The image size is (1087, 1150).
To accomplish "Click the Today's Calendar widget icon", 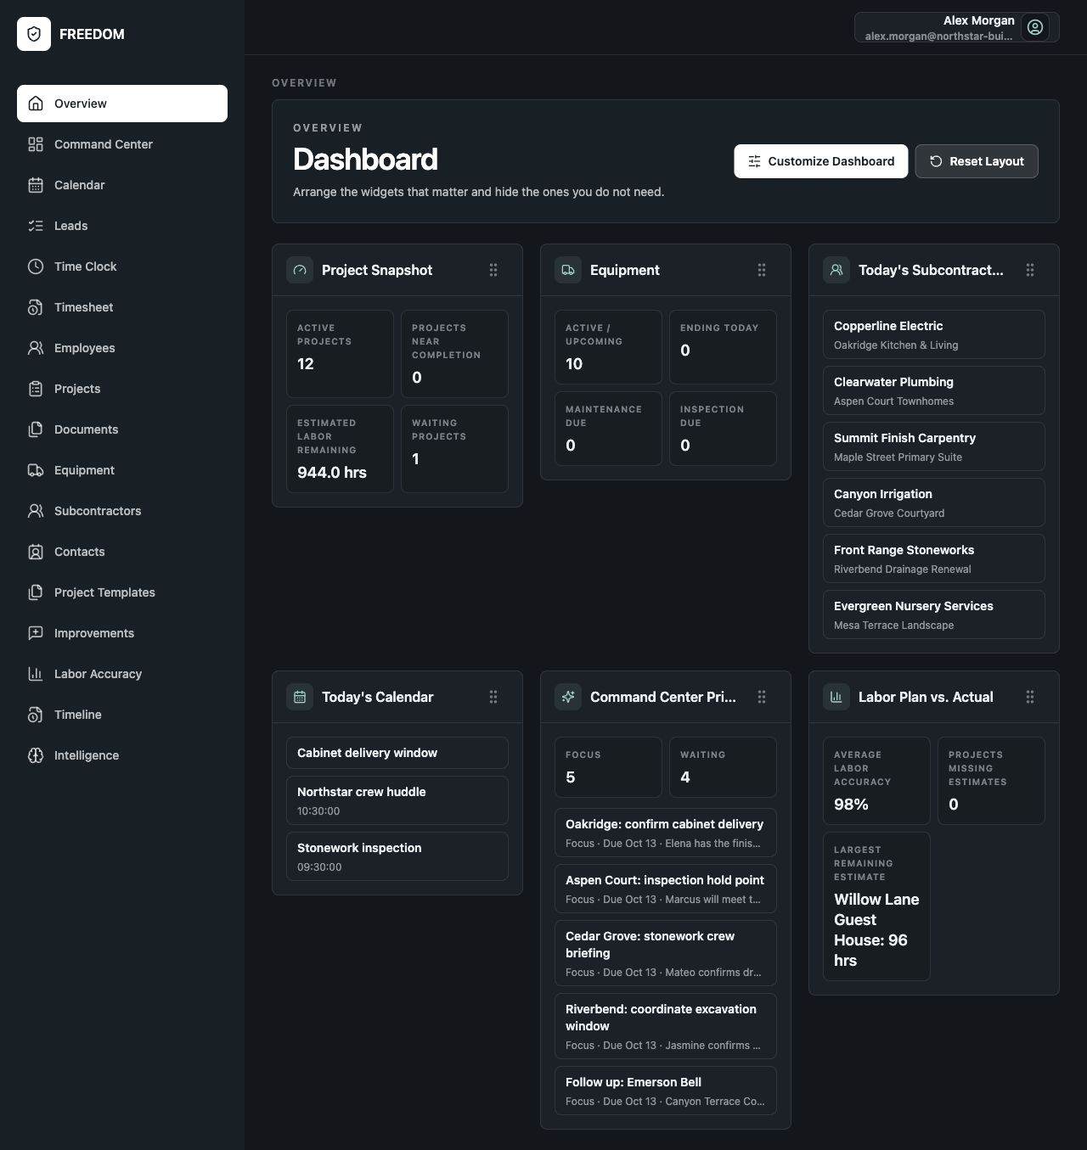I will 300,697.
